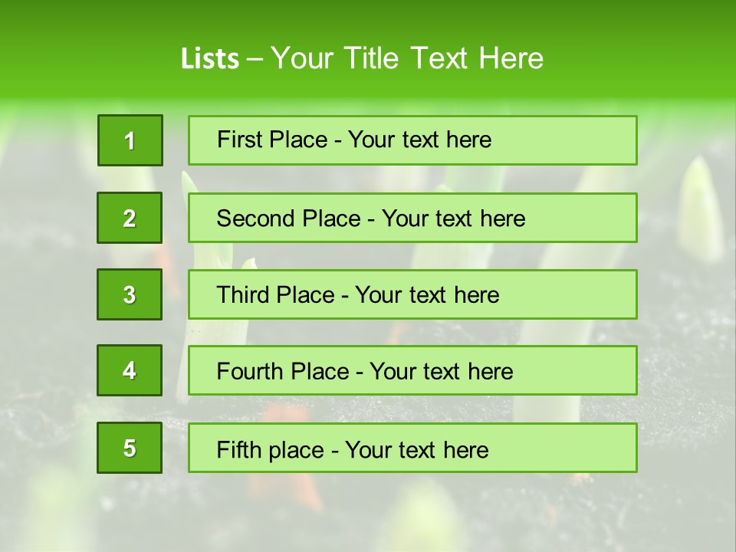Click the word Second
736x552 pixels.
click(x=255, y=219)
